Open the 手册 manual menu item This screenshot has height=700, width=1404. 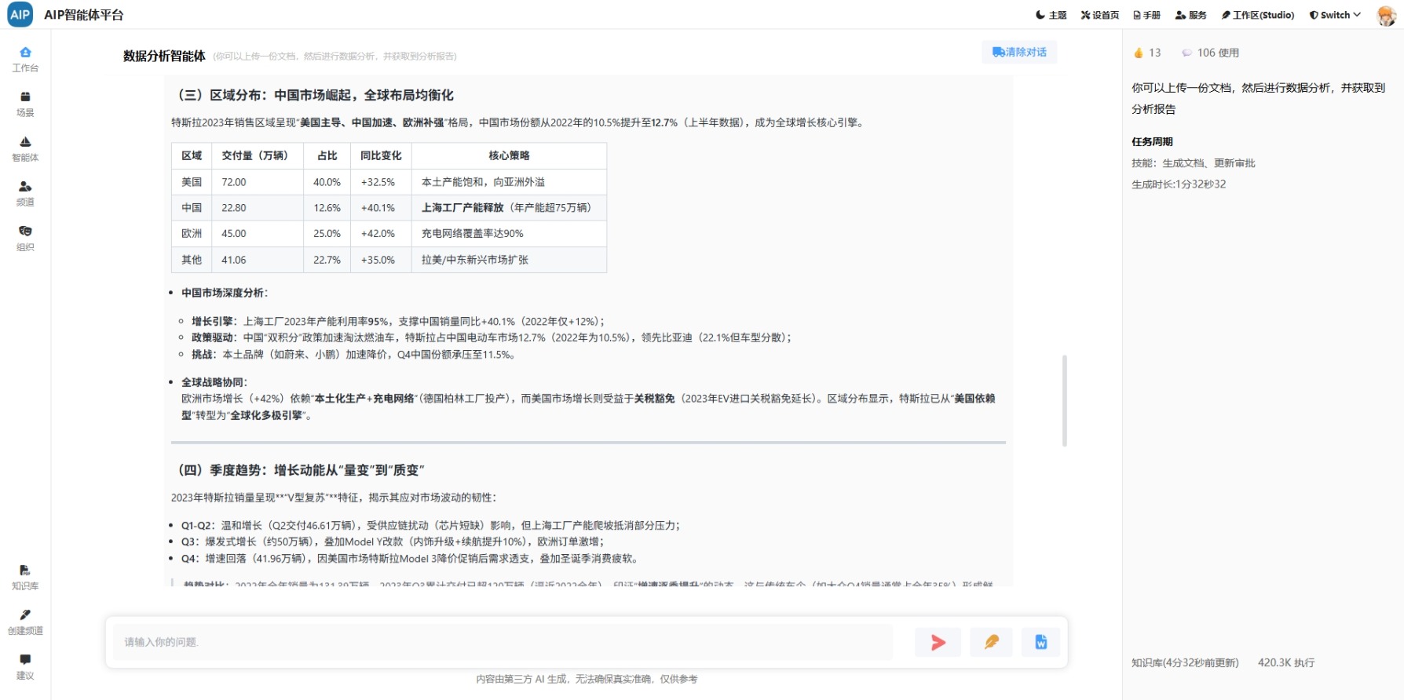point(1146,15)
